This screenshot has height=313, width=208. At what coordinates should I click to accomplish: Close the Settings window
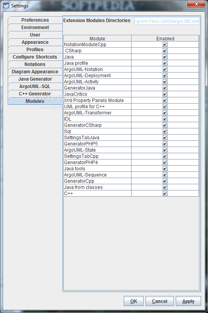[196, 4]
